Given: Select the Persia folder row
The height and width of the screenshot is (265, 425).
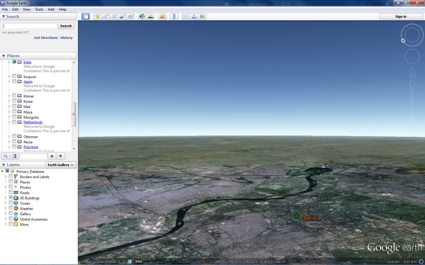Looking at the screenshot, I should point(28,142).
